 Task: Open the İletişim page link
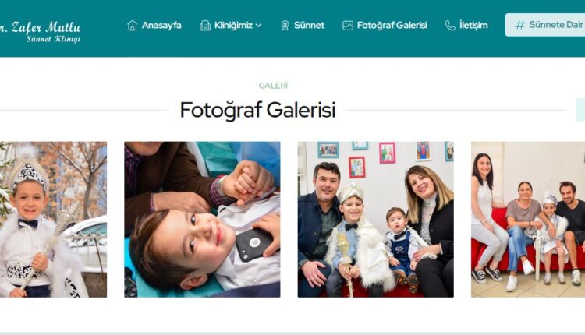[466, 26]
